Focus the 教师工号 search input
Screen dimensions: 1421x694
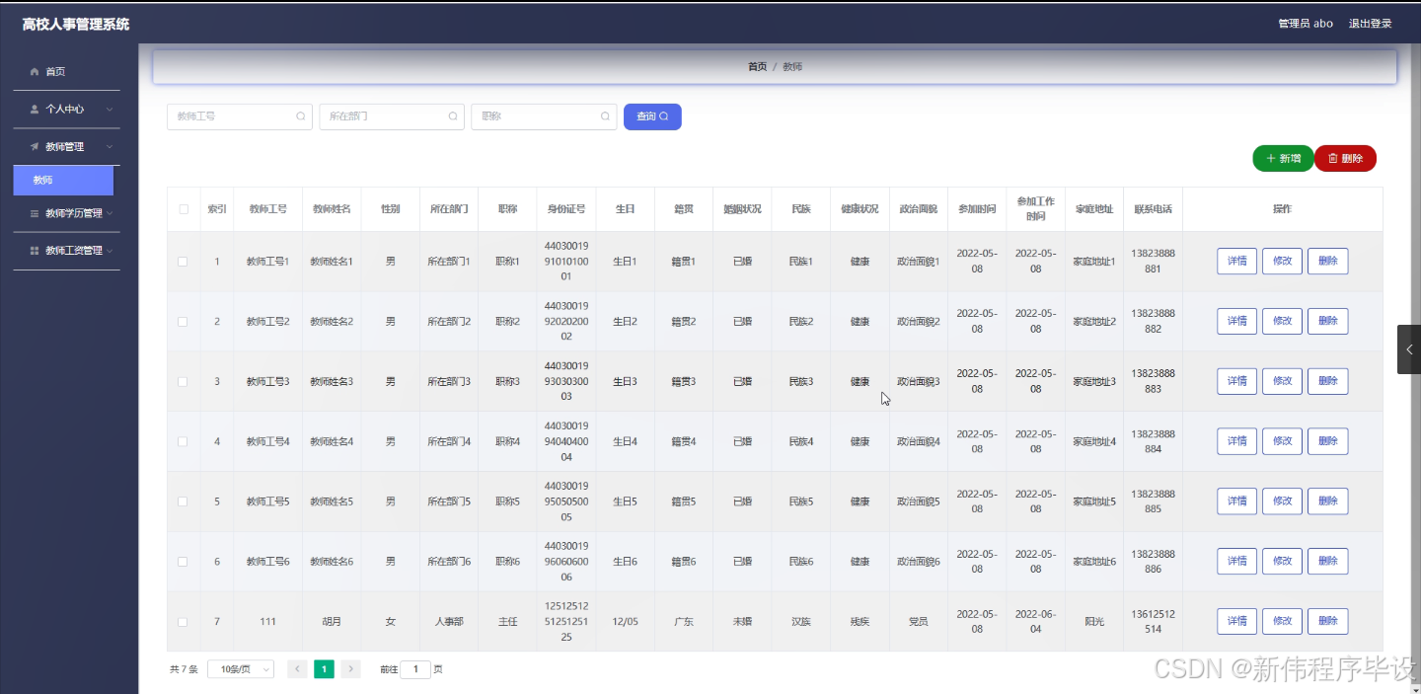[x=240, y=116]
